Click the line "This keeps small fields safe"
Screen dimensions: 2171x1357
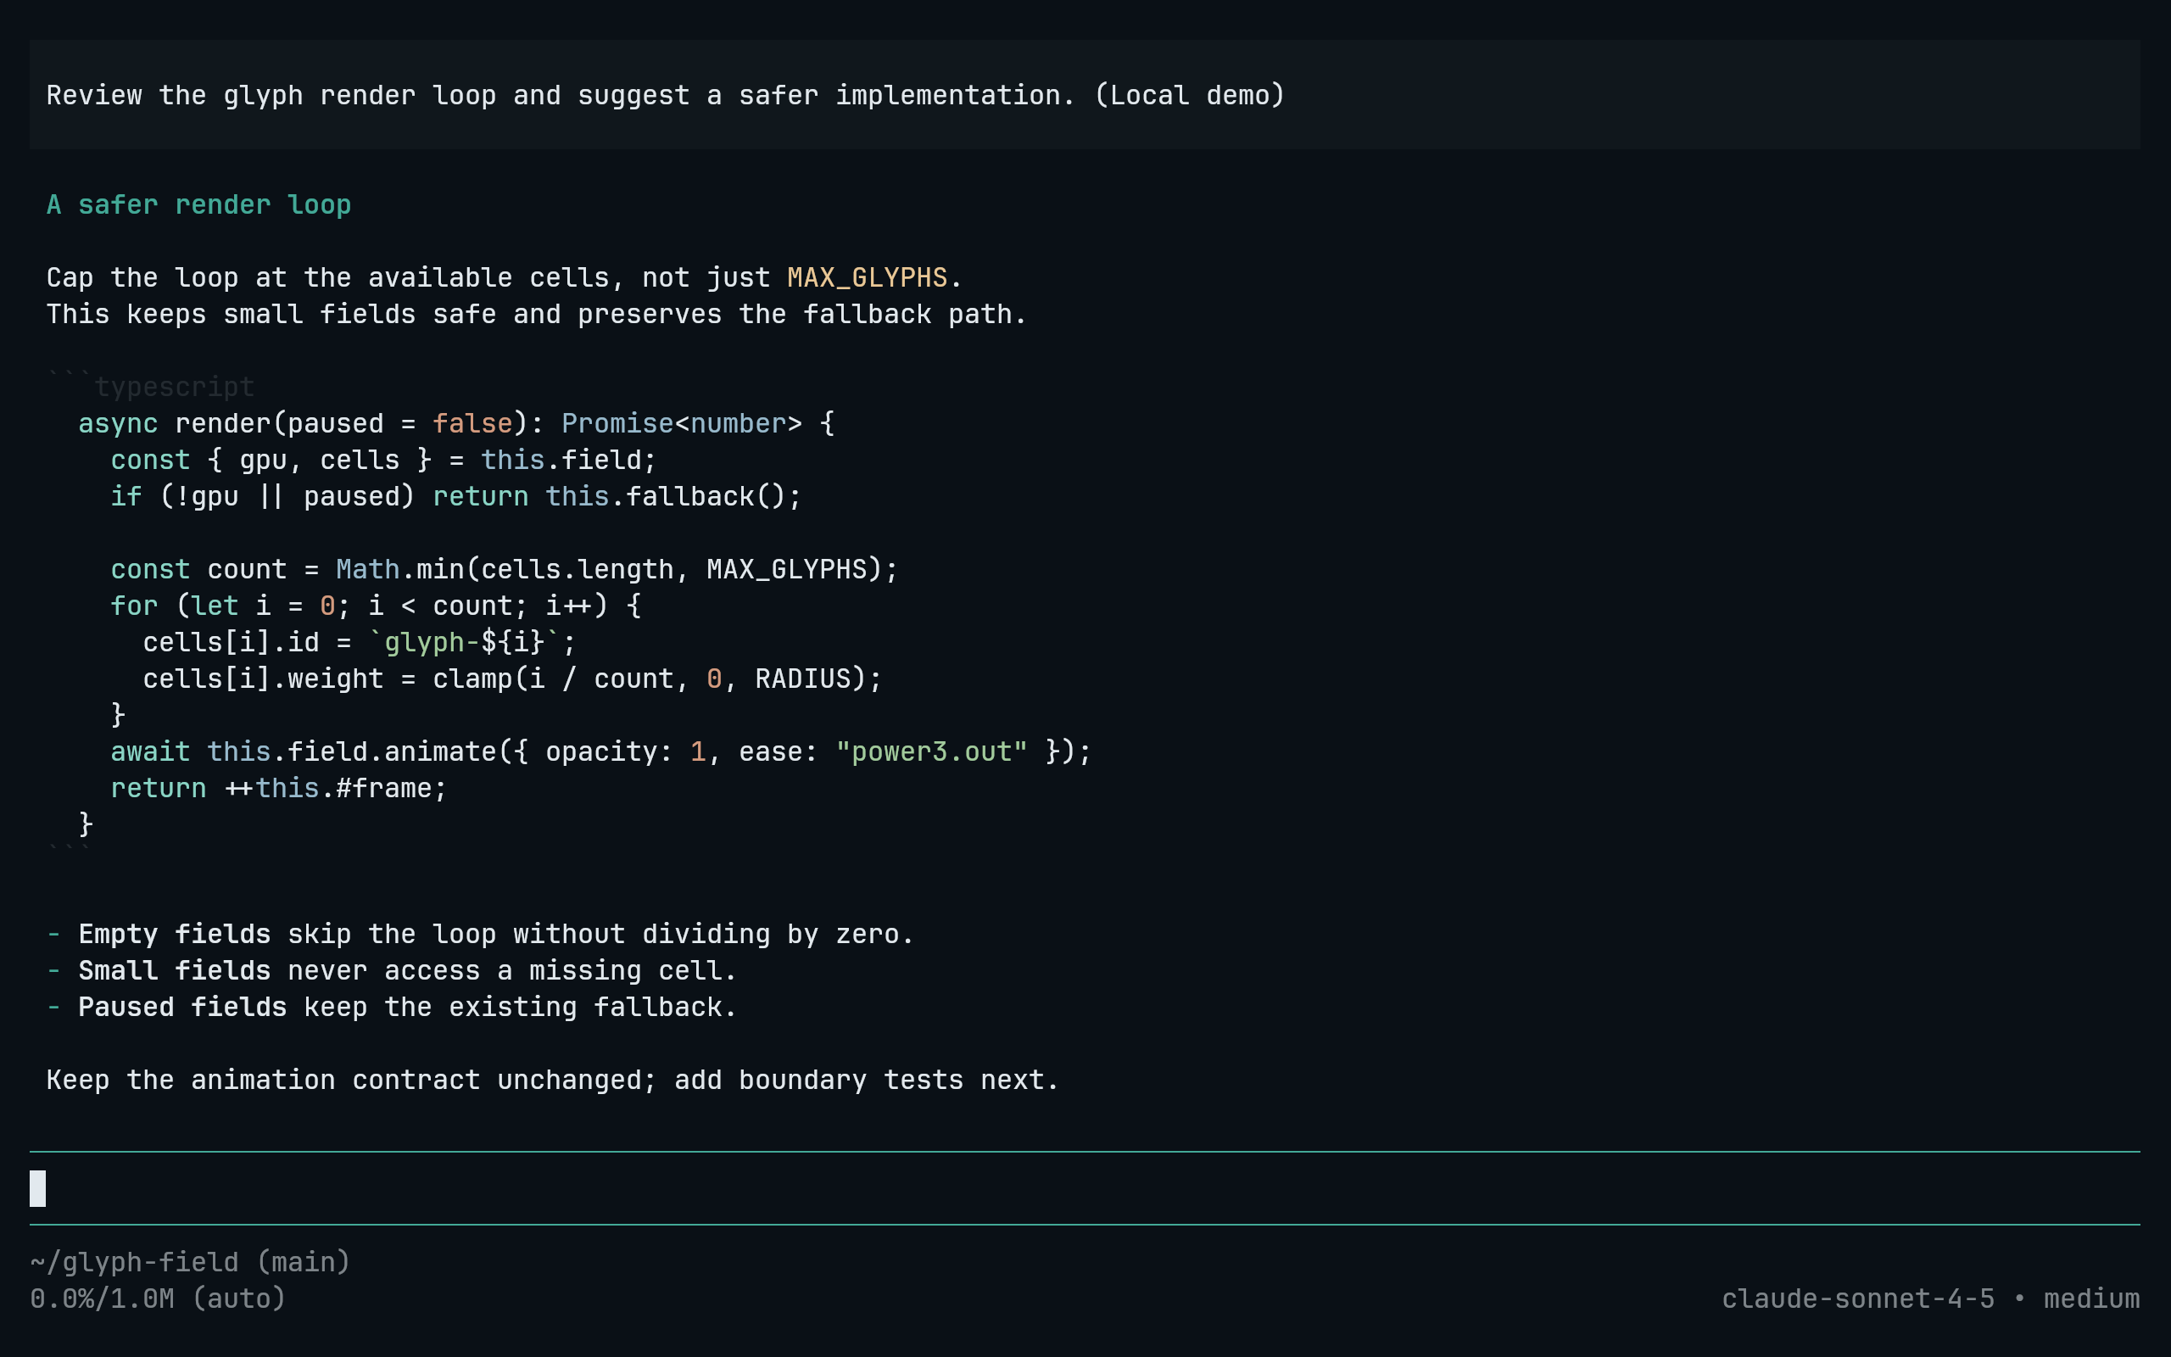coord(537,314)
